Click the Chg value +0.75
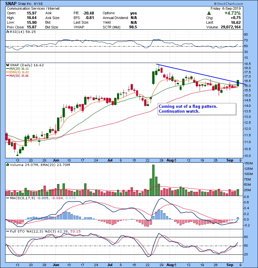This screenshot has height=268, width=258. [235, 18]
